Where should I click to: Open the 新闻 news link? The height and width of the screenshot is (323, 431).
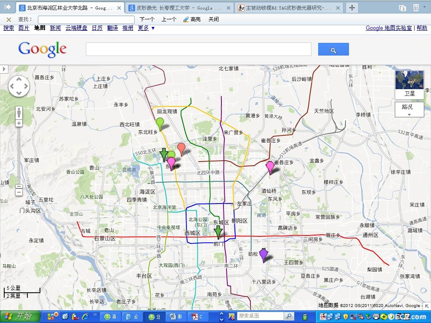[55, 28]
